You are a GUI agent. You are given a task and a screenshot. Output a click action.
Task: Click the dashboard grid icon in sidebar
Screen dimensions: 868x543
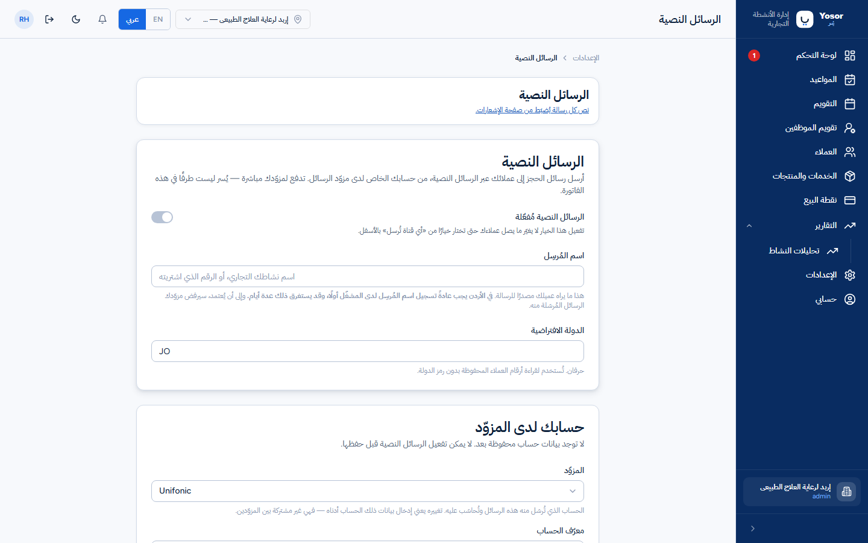(x=850, y=56)
